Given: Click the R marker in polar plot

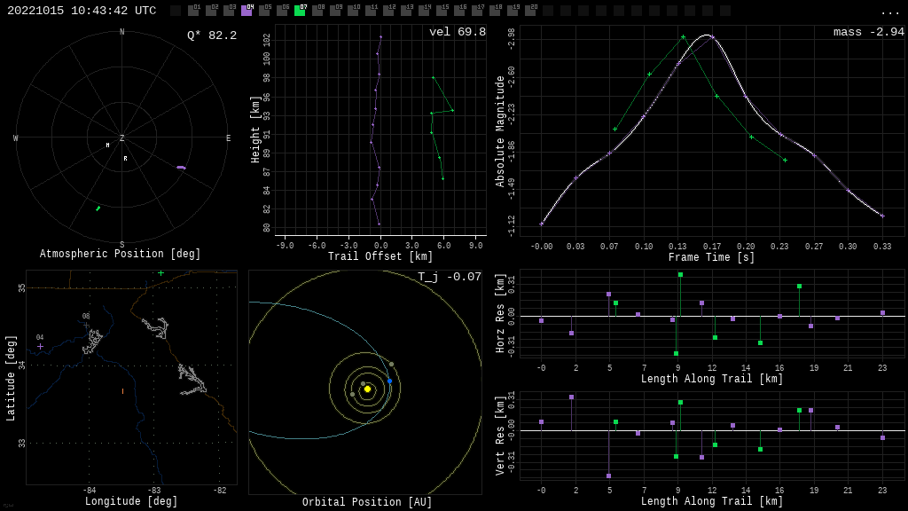Looking at the screenshot, I should click(x=125, y=158).
